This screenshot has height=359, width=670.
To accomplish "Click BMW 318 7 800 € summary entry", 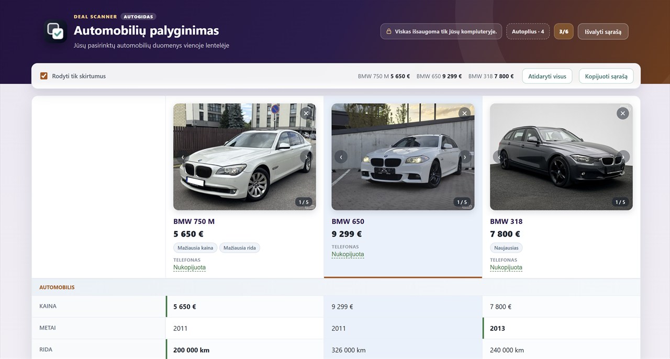I will (491, 76).
